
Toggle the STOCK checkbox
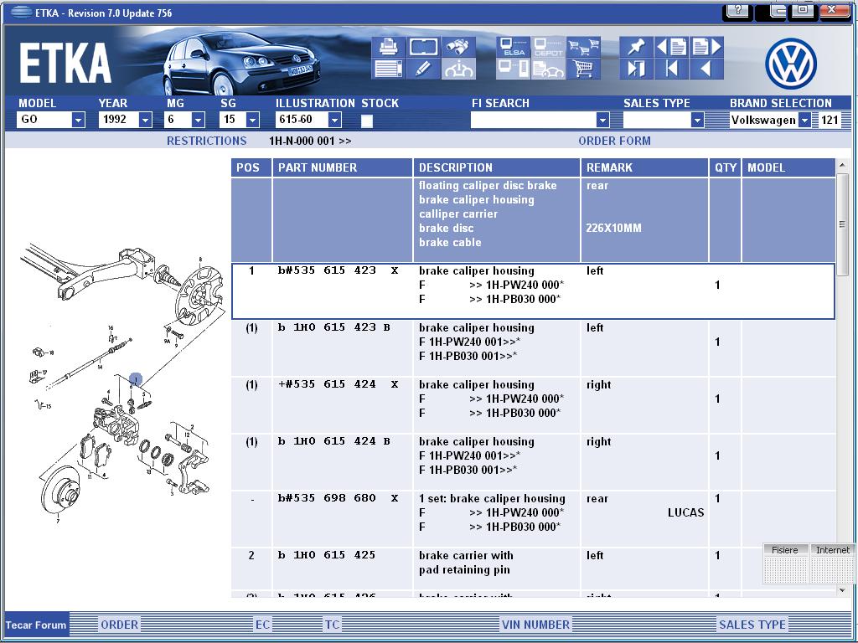367,121
